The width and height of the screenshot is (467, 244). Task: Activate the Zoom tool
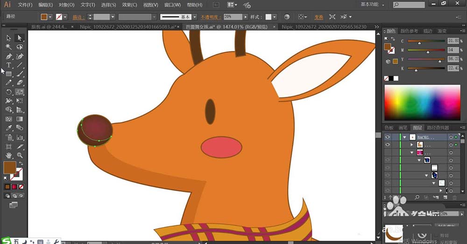click(20, 155)
